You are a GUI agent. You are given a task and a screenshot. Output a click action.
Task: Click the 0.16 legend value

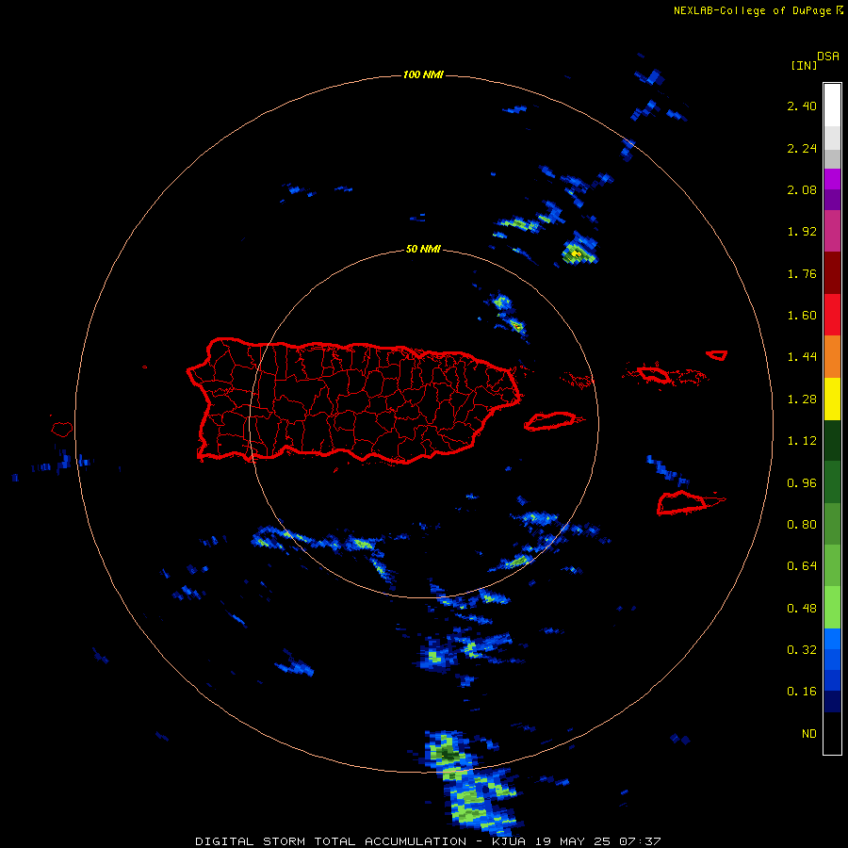(802, 692)
